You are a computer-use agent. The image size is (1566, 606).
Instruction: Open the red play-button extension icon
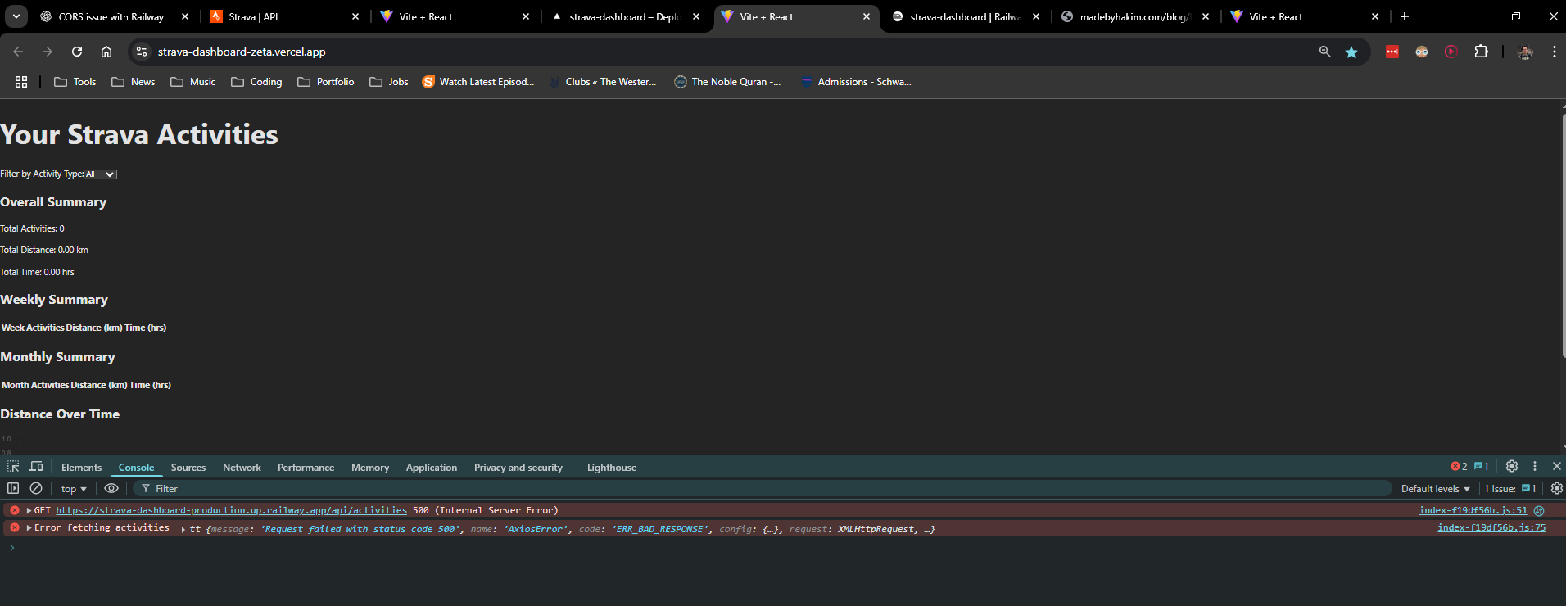tap(1451, 52)
